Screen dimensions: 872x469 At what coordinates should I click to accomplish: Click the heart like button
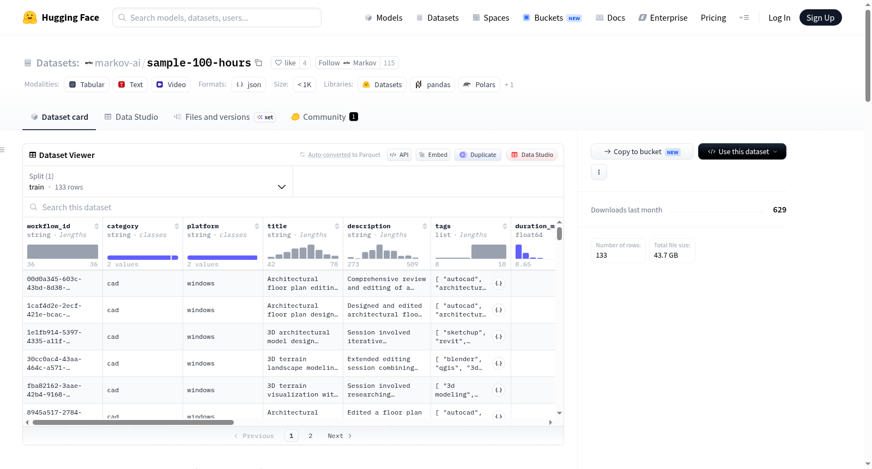285,63
